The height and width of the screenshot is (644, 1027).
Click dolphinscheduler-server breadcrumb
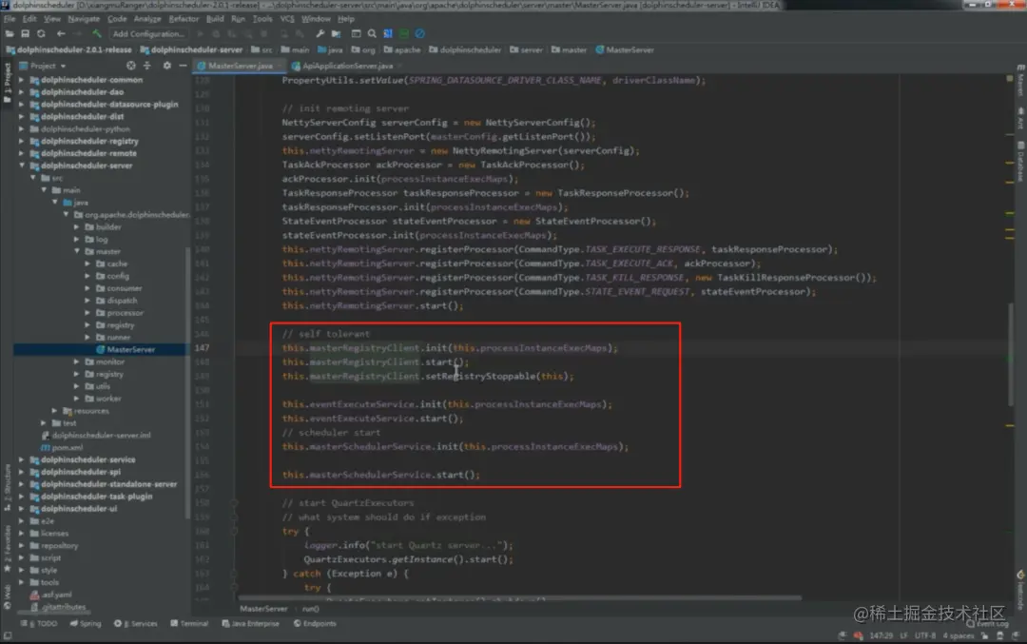pos(190,49)
